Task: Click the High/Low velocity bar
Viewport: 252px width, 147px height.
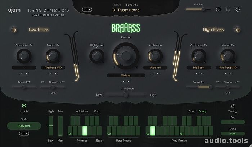Action: (x=51, y=126)
